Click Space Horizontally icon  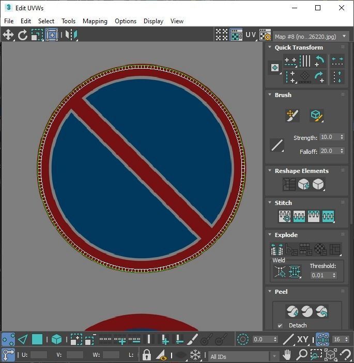[x=337, y=61]
